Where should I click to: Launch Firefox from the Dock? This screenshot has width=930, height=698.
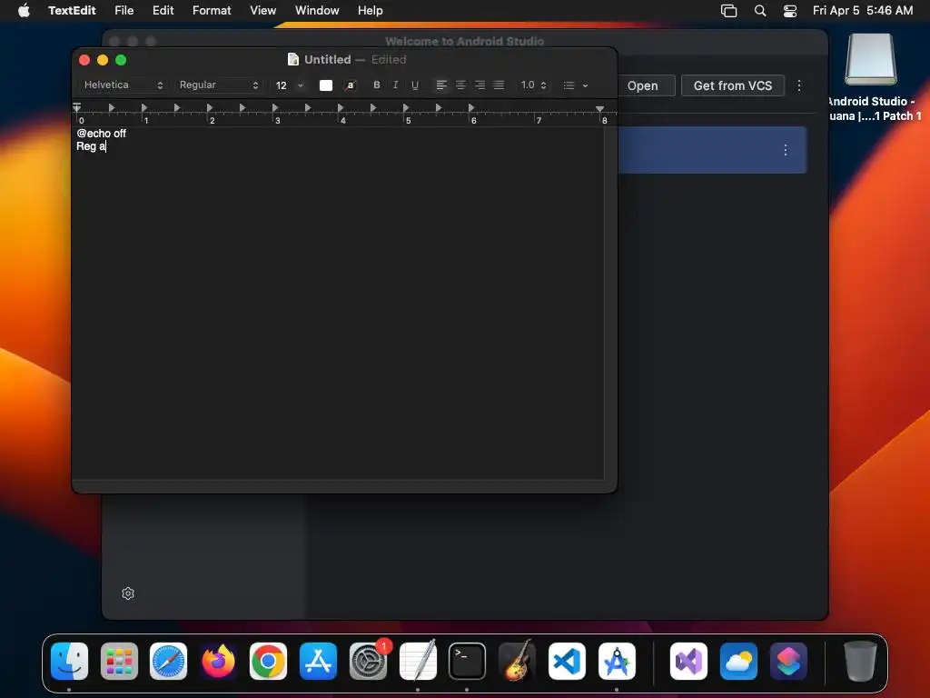click(x=218, y=662)
